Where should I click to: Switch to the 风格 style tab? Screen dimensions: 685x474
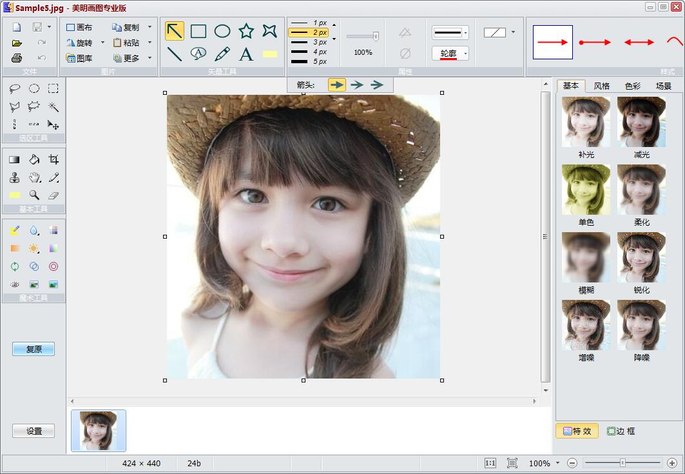tap(602, 86)
